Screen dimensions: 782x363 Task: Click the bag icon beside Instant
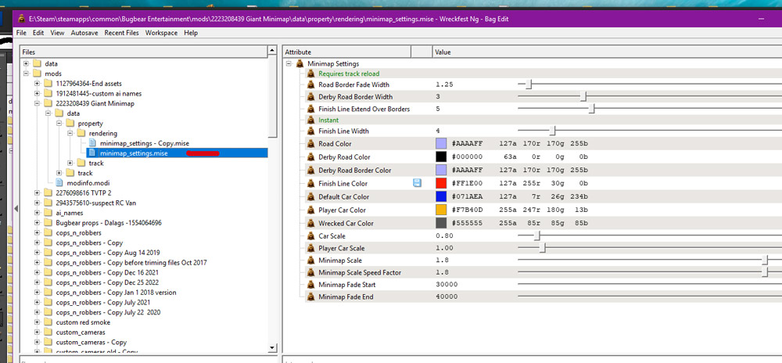click(x=310, y=120)
